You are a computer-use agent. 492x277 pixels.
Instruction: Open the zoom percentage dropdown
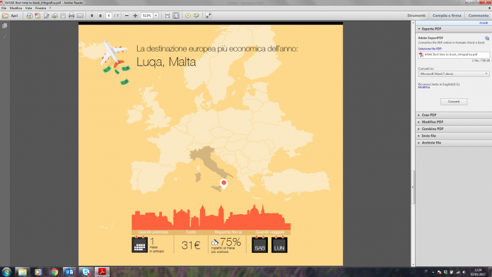coord(156,16)
